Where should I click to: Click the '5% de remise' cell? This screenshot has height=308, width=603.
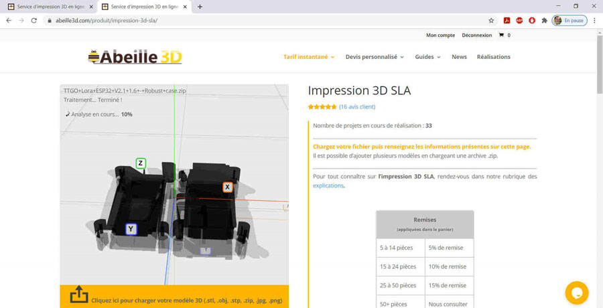[x=449, y=248]
